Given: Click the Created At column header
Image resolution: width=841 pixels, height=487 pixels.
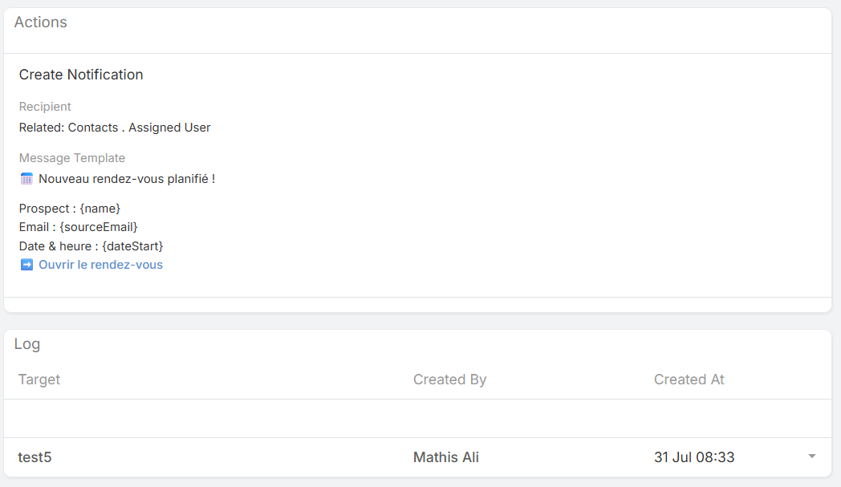Looking at the screenshot, I should click(689, 379).
